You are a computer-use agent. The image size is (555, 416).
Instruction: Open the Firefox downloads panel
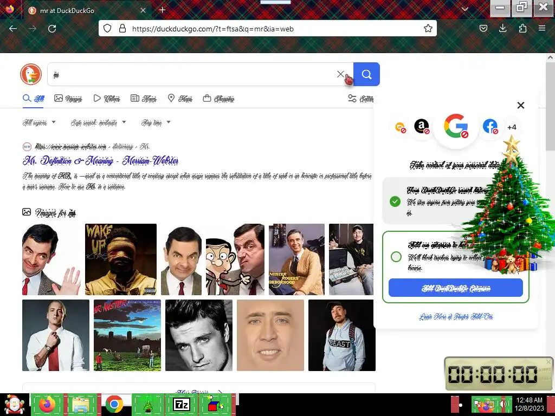pyautogui.click(x=502, y=28)
